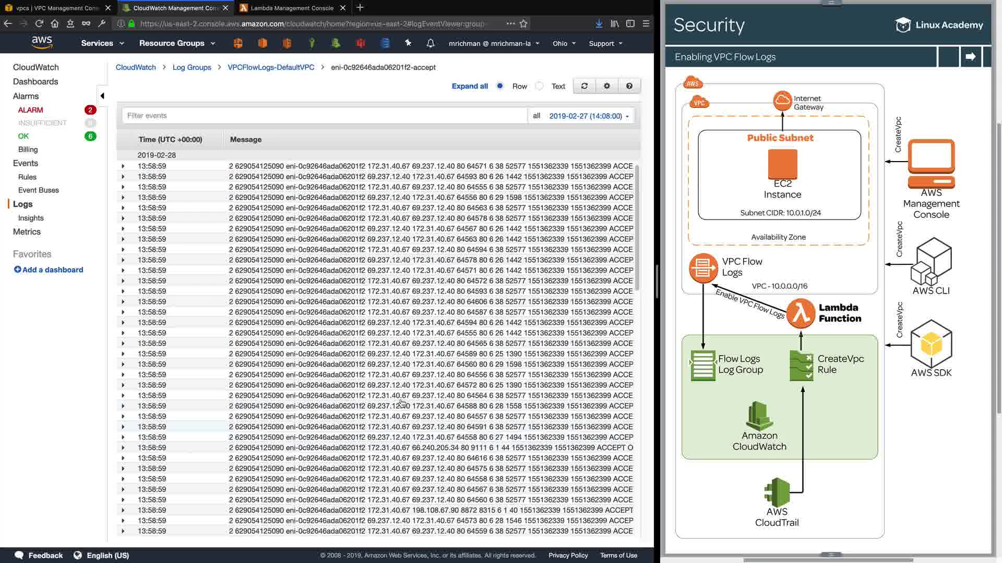Click the help question mark icon

click(629, 86)
